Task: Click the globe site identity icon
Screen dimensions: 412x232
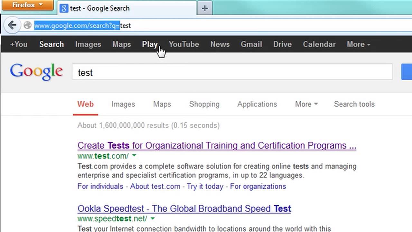Action: tap(27, 25)
